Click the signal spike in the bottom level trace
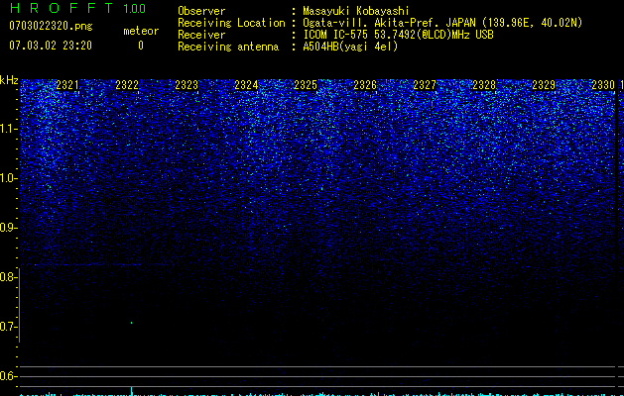Image resolution: width=624 pixels, height=396 pixels. pos(132,391)
